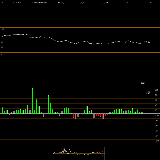Click the RSI value 37.84 label
This screenshot has height=160, width=160.
point(147,42)
